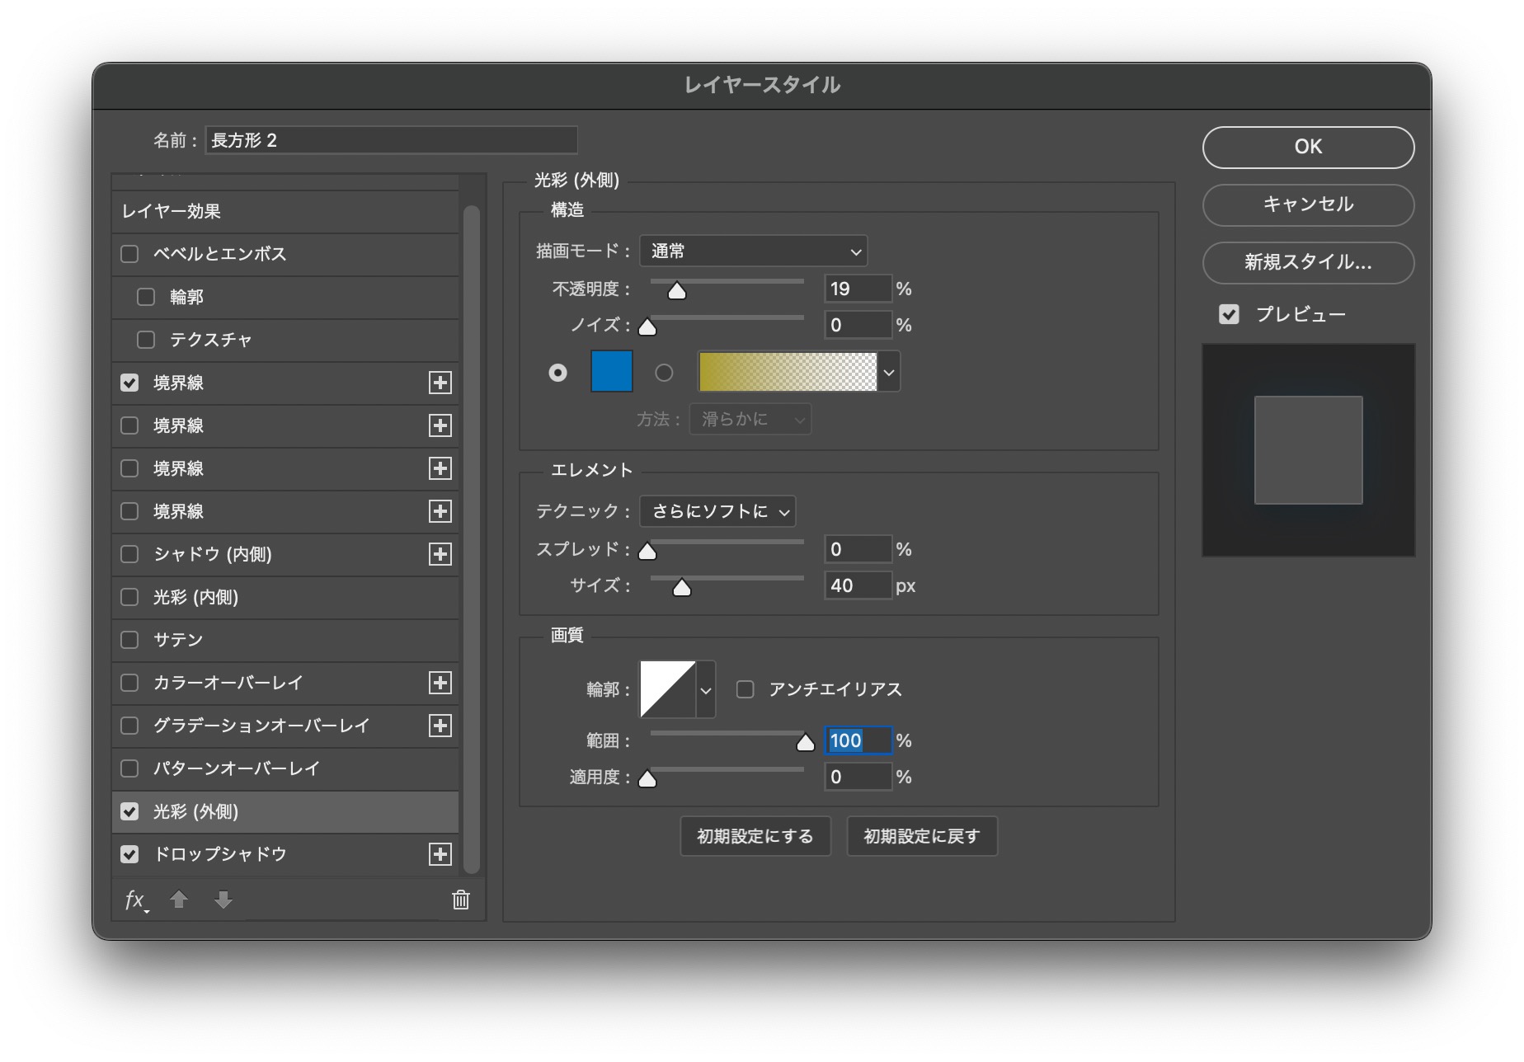This screenshot has height=1062, width=1524.
Task: Click plus icon next to ドロップシャドウ
Action: pos(440,854)
